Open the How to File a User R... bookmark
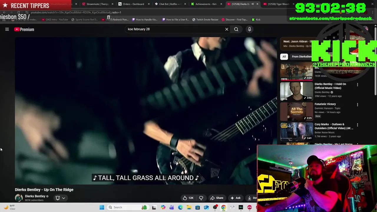The image size is (377, 212). coord(176,19)
